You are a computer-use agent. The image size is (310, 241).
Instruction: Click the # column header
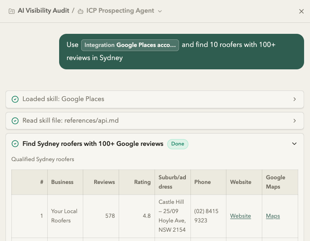(30, 182)
